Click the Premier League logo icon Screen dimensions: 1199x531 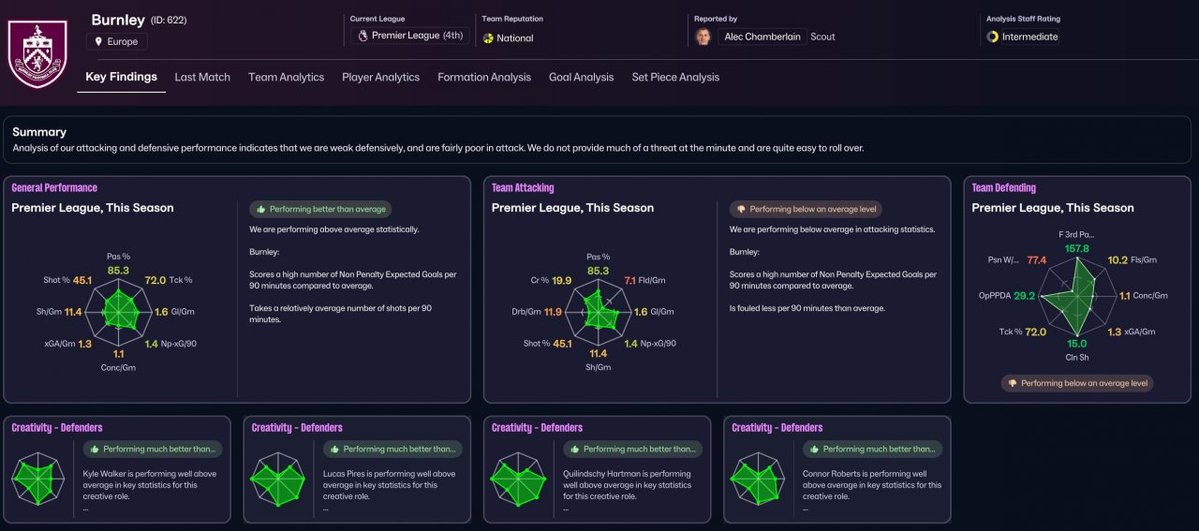(x=362, y=36)
